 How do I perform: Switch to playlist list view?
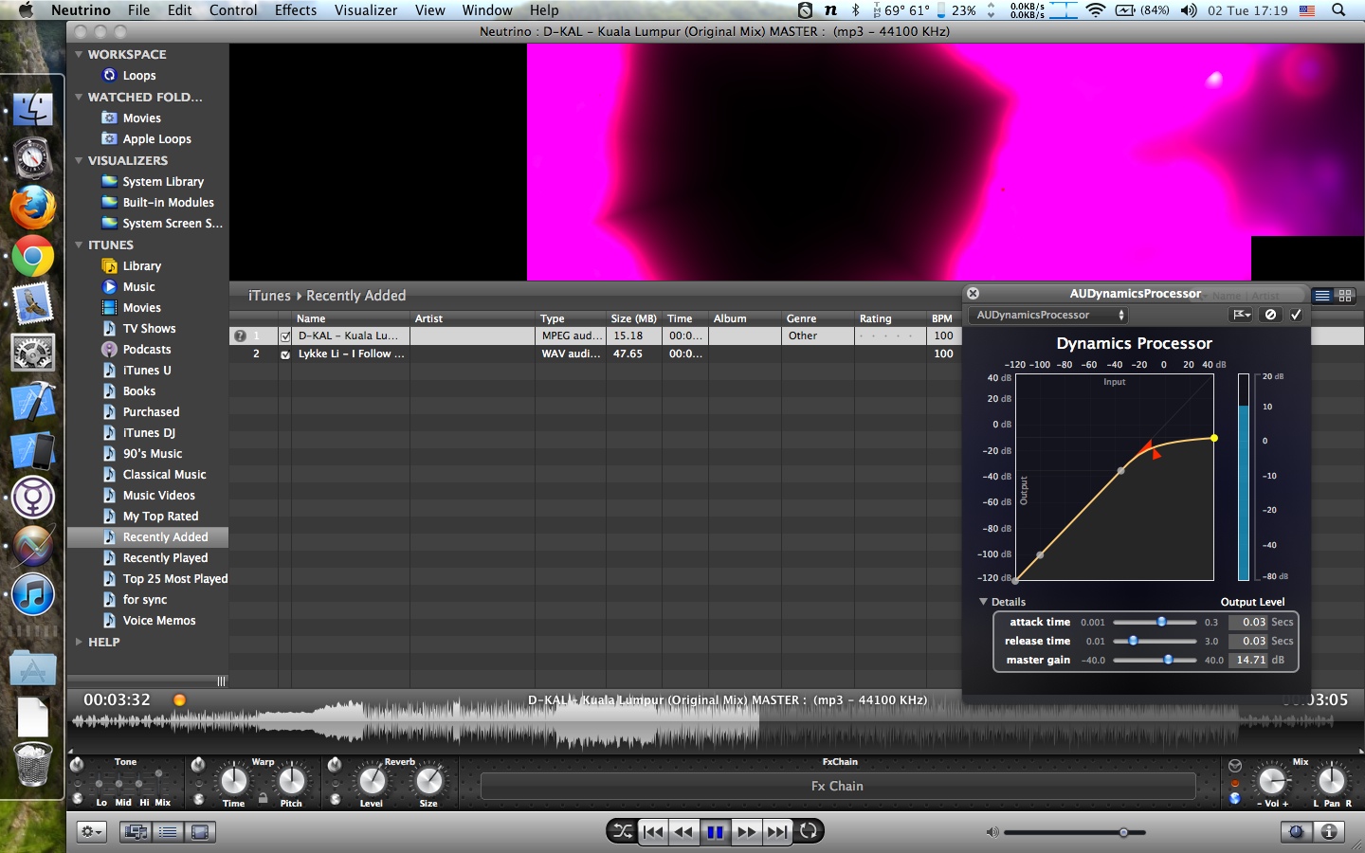168,831
